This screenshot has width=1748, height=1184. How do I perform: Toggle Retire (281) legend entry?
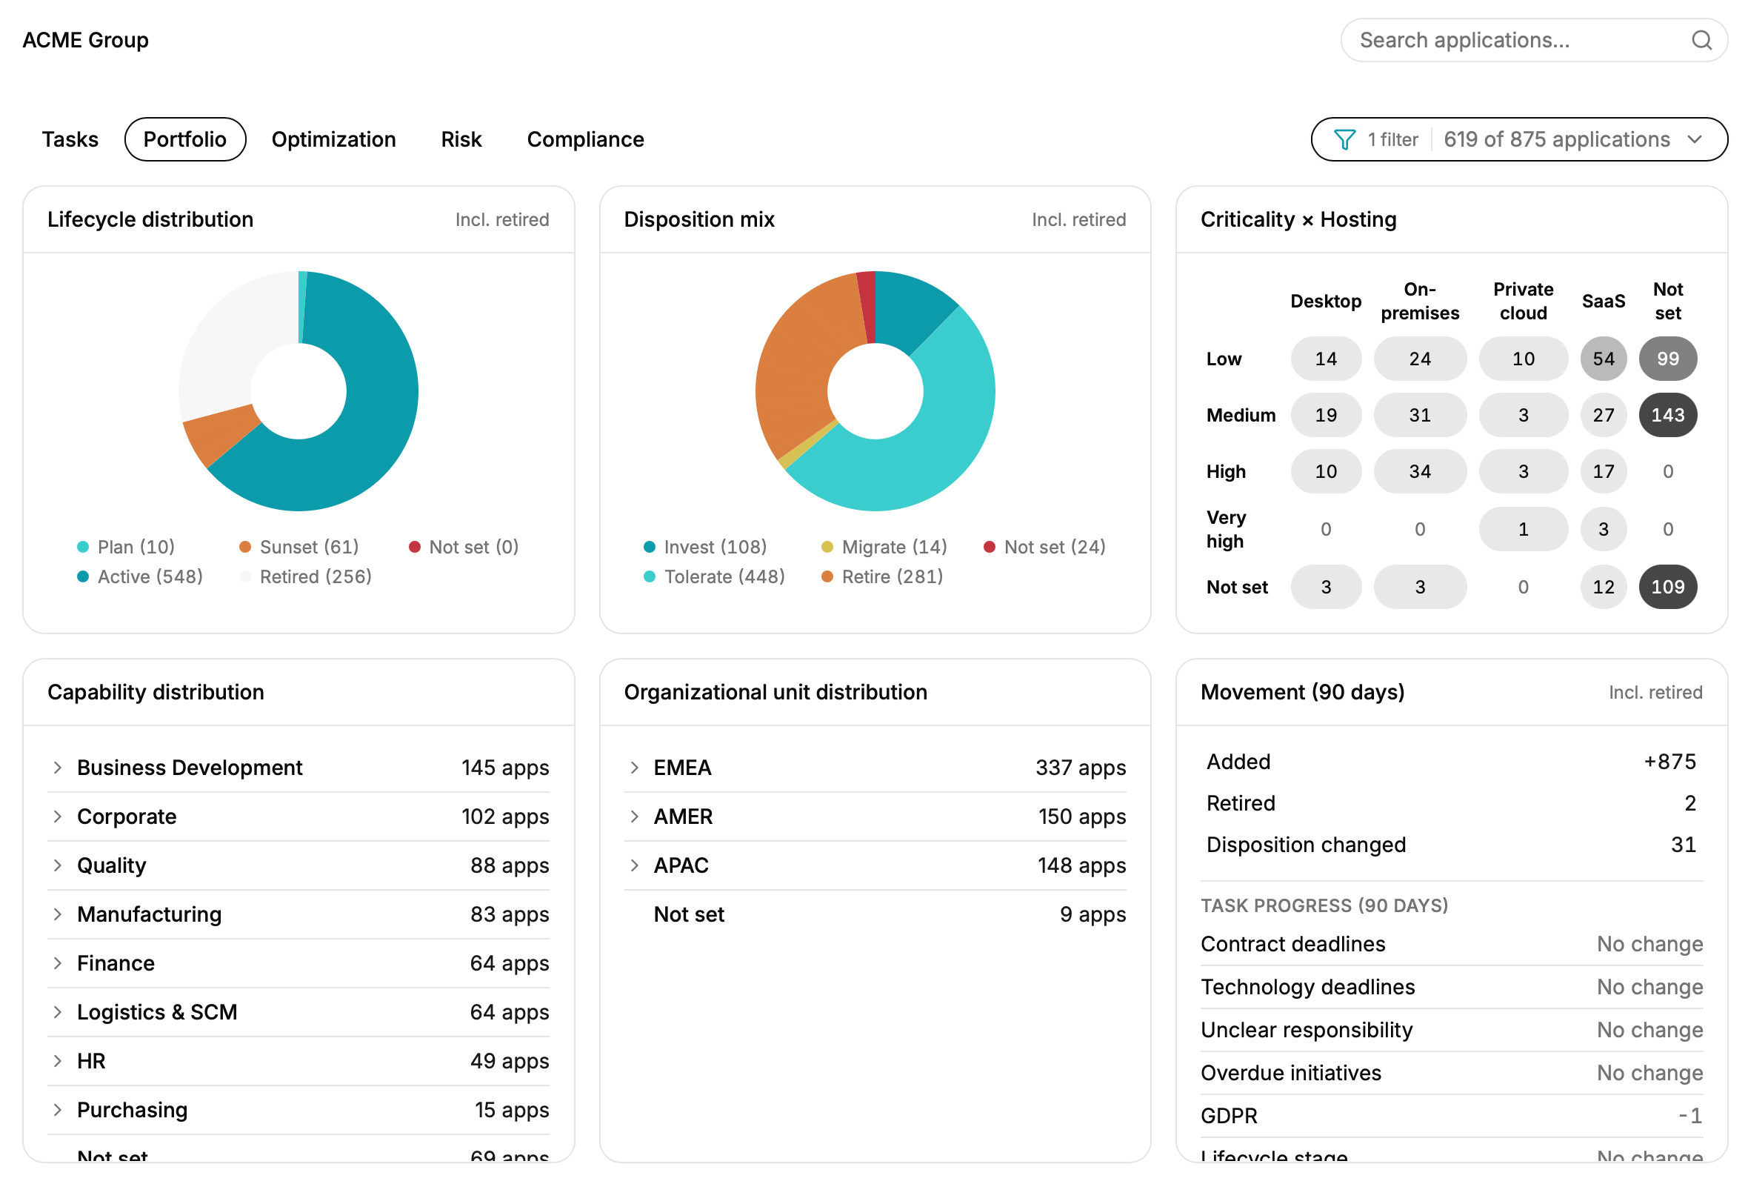coord(882,576)
